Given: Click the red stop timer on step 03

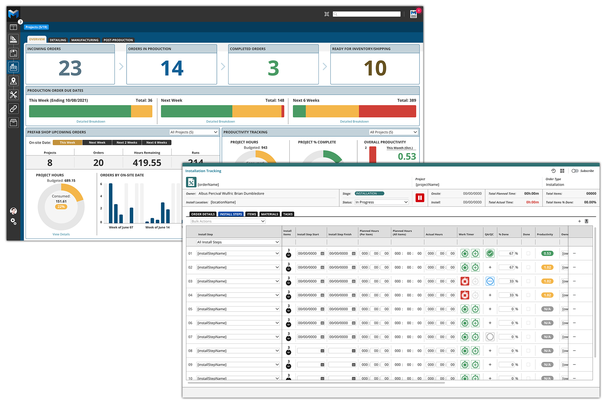Looking at the screenshot, I should pos(465,281).
